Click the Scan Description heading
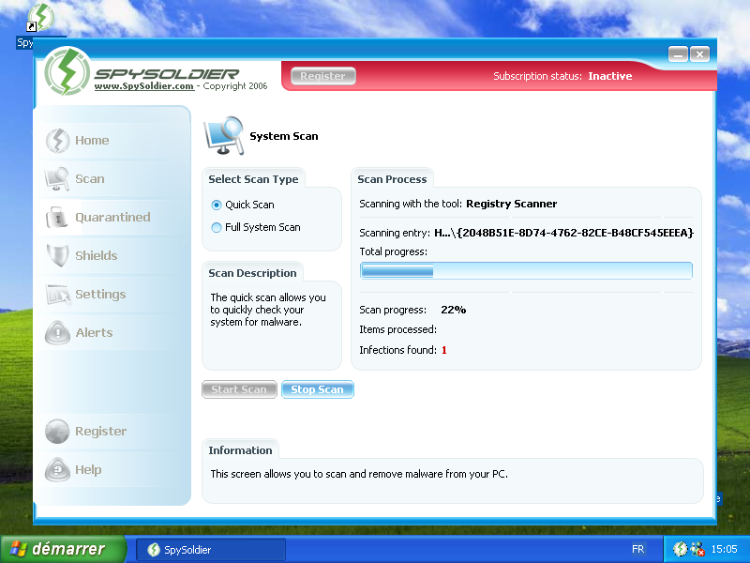Screen dimensions: 750x563 (252, 273)
